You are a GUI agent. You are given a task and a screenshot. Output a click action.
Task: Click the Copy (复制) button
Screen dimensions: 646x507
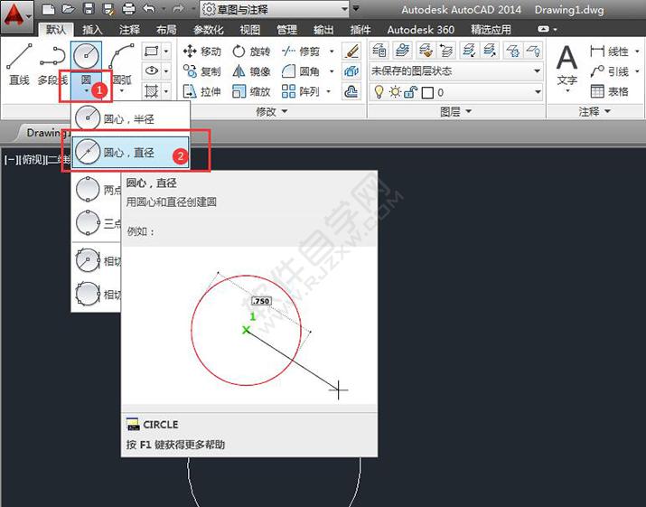pos(201,71)
